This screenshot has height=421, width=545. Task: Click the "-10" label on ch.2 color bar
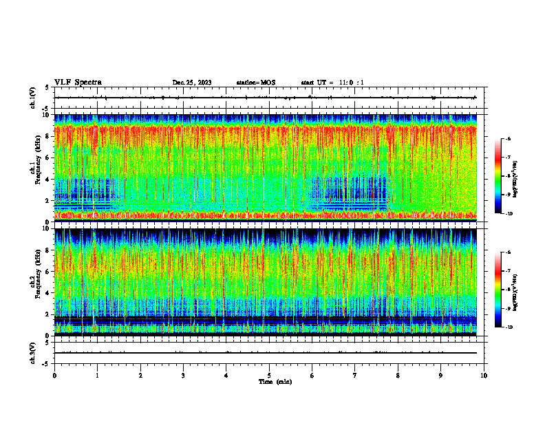[x=509, y=327]
